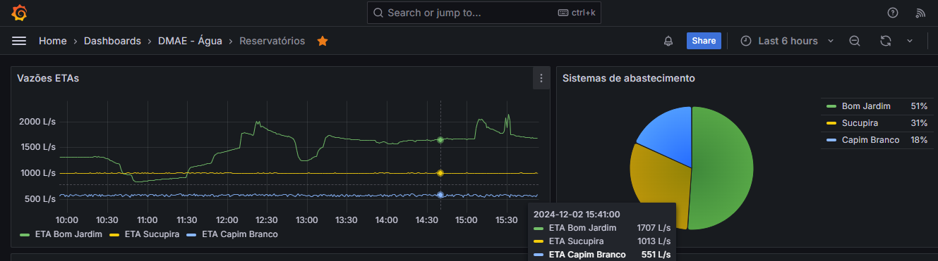
Task: Refresh the dashboard
Action: (x=886, y=41)
